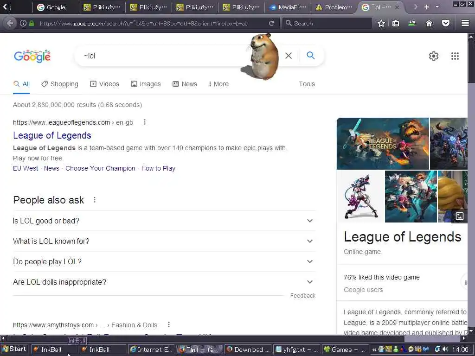This screenshot has width=475, height=356.
Task: Switch to Games taskbar button
Action: tap(345, 350)
